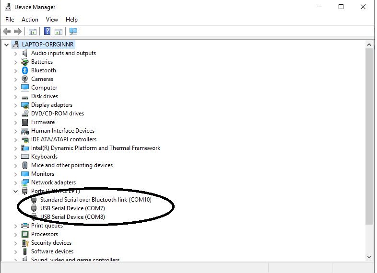Select the Display adapters entry

pyautogui.click(x=52, y=105)
